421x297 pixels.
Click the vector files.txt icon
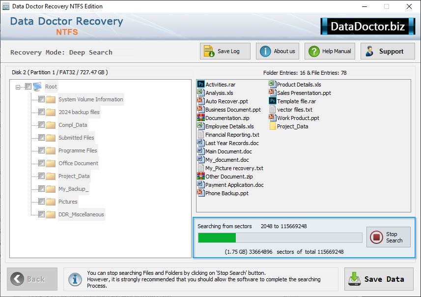click(272, 109)
